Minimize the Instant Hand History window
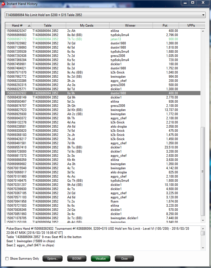 point(185,2)
